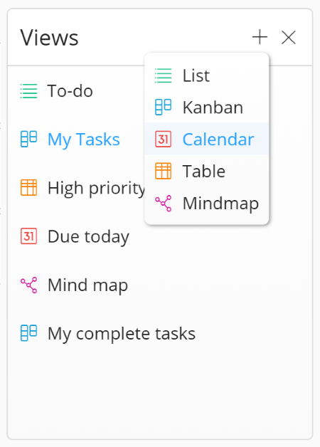
Task: Click the plus icon to add view
Action: [x=260, y=37]
